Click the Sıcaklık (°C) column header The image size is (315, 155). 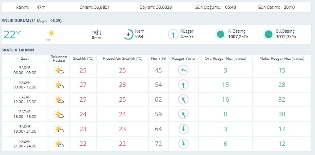point(83,59)
